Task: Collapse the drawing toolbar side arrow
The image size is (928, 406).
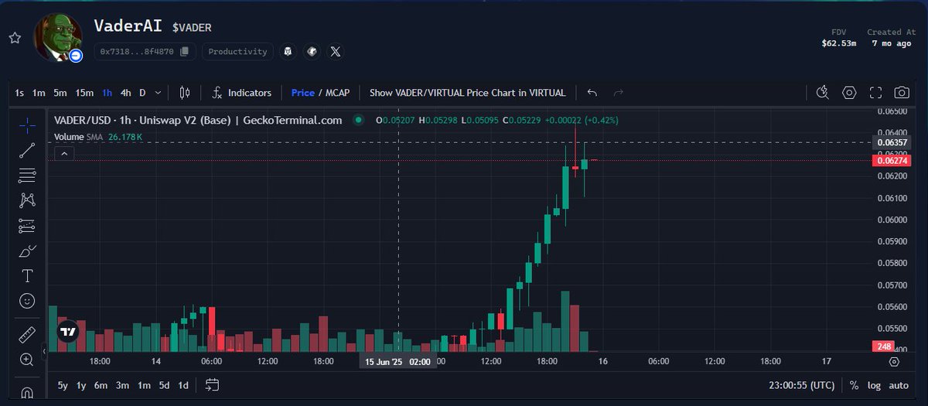Action: [x=44, y=351]
